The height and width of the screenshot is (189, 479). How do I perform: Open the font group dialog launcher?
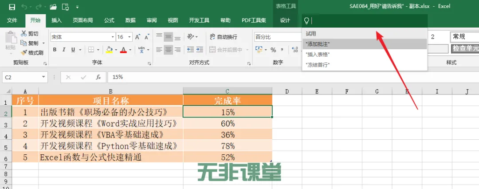pos(149,63)
